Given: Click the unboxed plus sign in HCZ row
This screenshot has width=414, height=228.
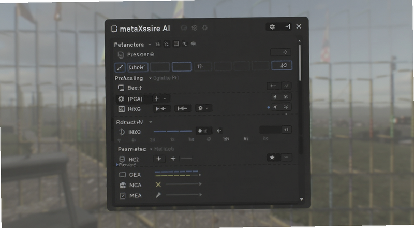Looking at the screenshot, I should pos(173,159).
